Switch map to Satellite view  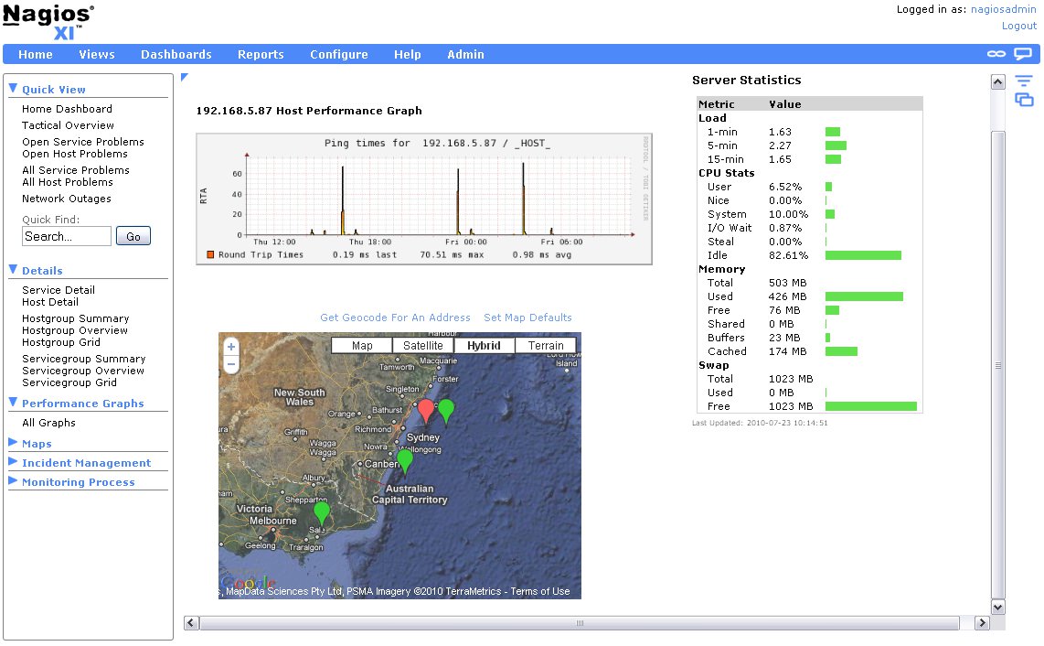click(x=422, y=345)
